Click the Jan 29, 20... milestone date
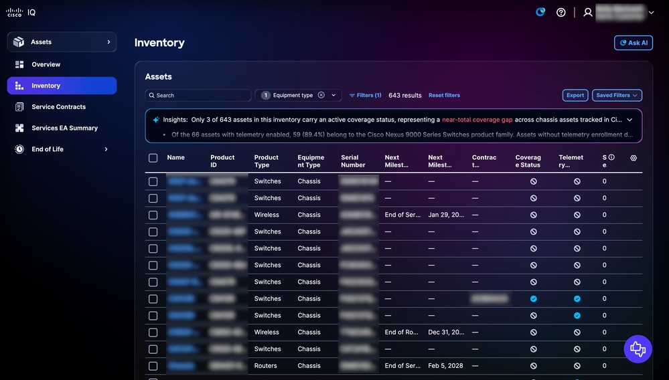Viewport: 669px width, 380px height. point(446,215)
